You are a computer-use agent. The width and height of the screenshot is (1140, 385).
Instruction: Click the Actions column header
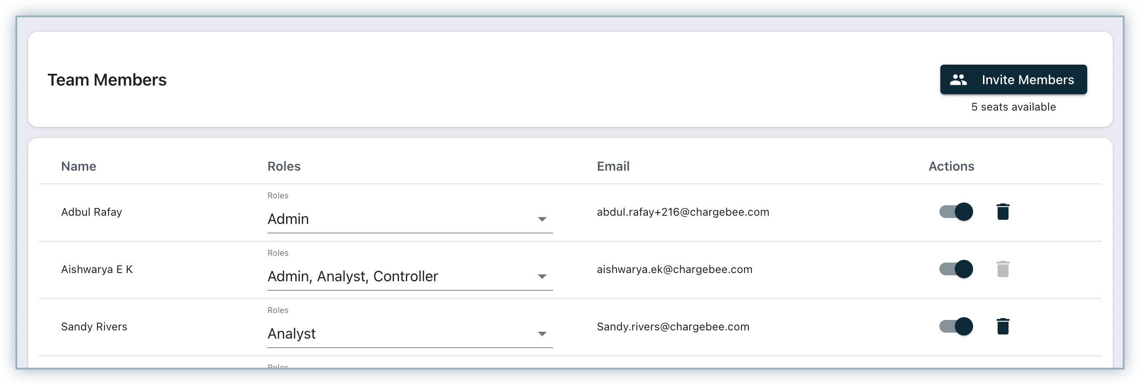pyautogui.click(x=951, y=167)
